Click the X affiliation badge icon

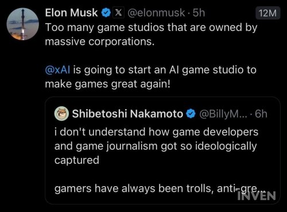coord(118,13)
